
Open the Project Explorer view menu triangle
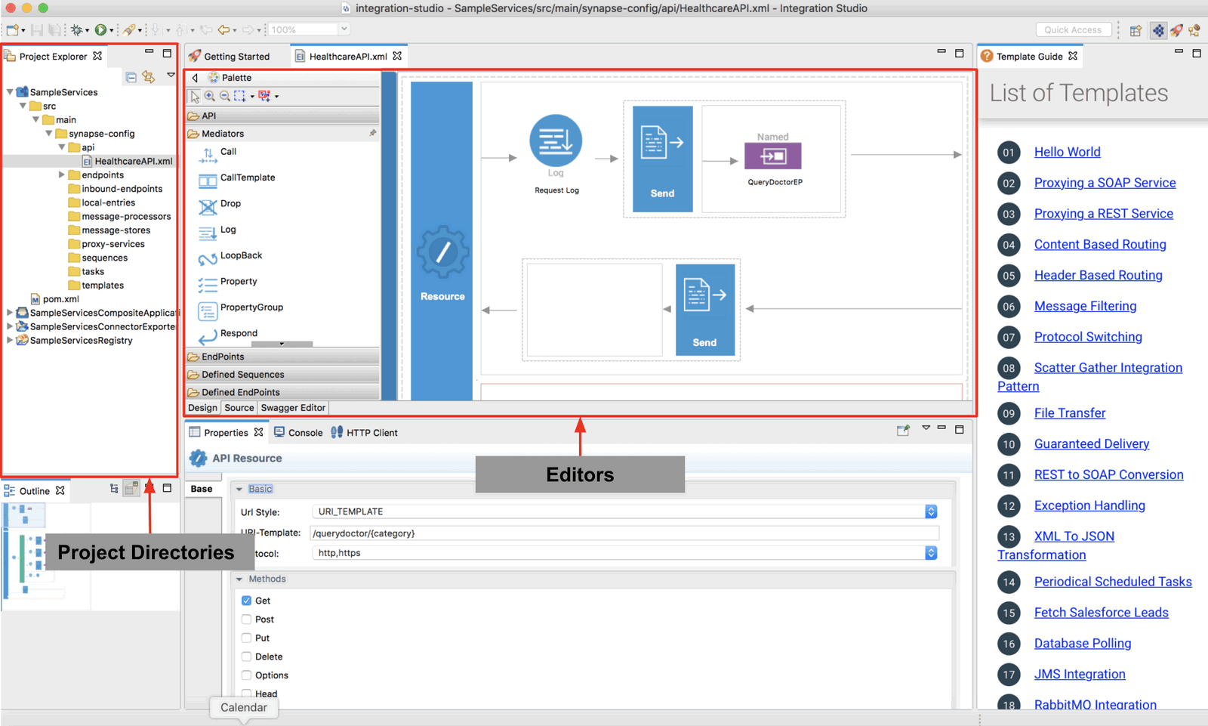point(171,76)
